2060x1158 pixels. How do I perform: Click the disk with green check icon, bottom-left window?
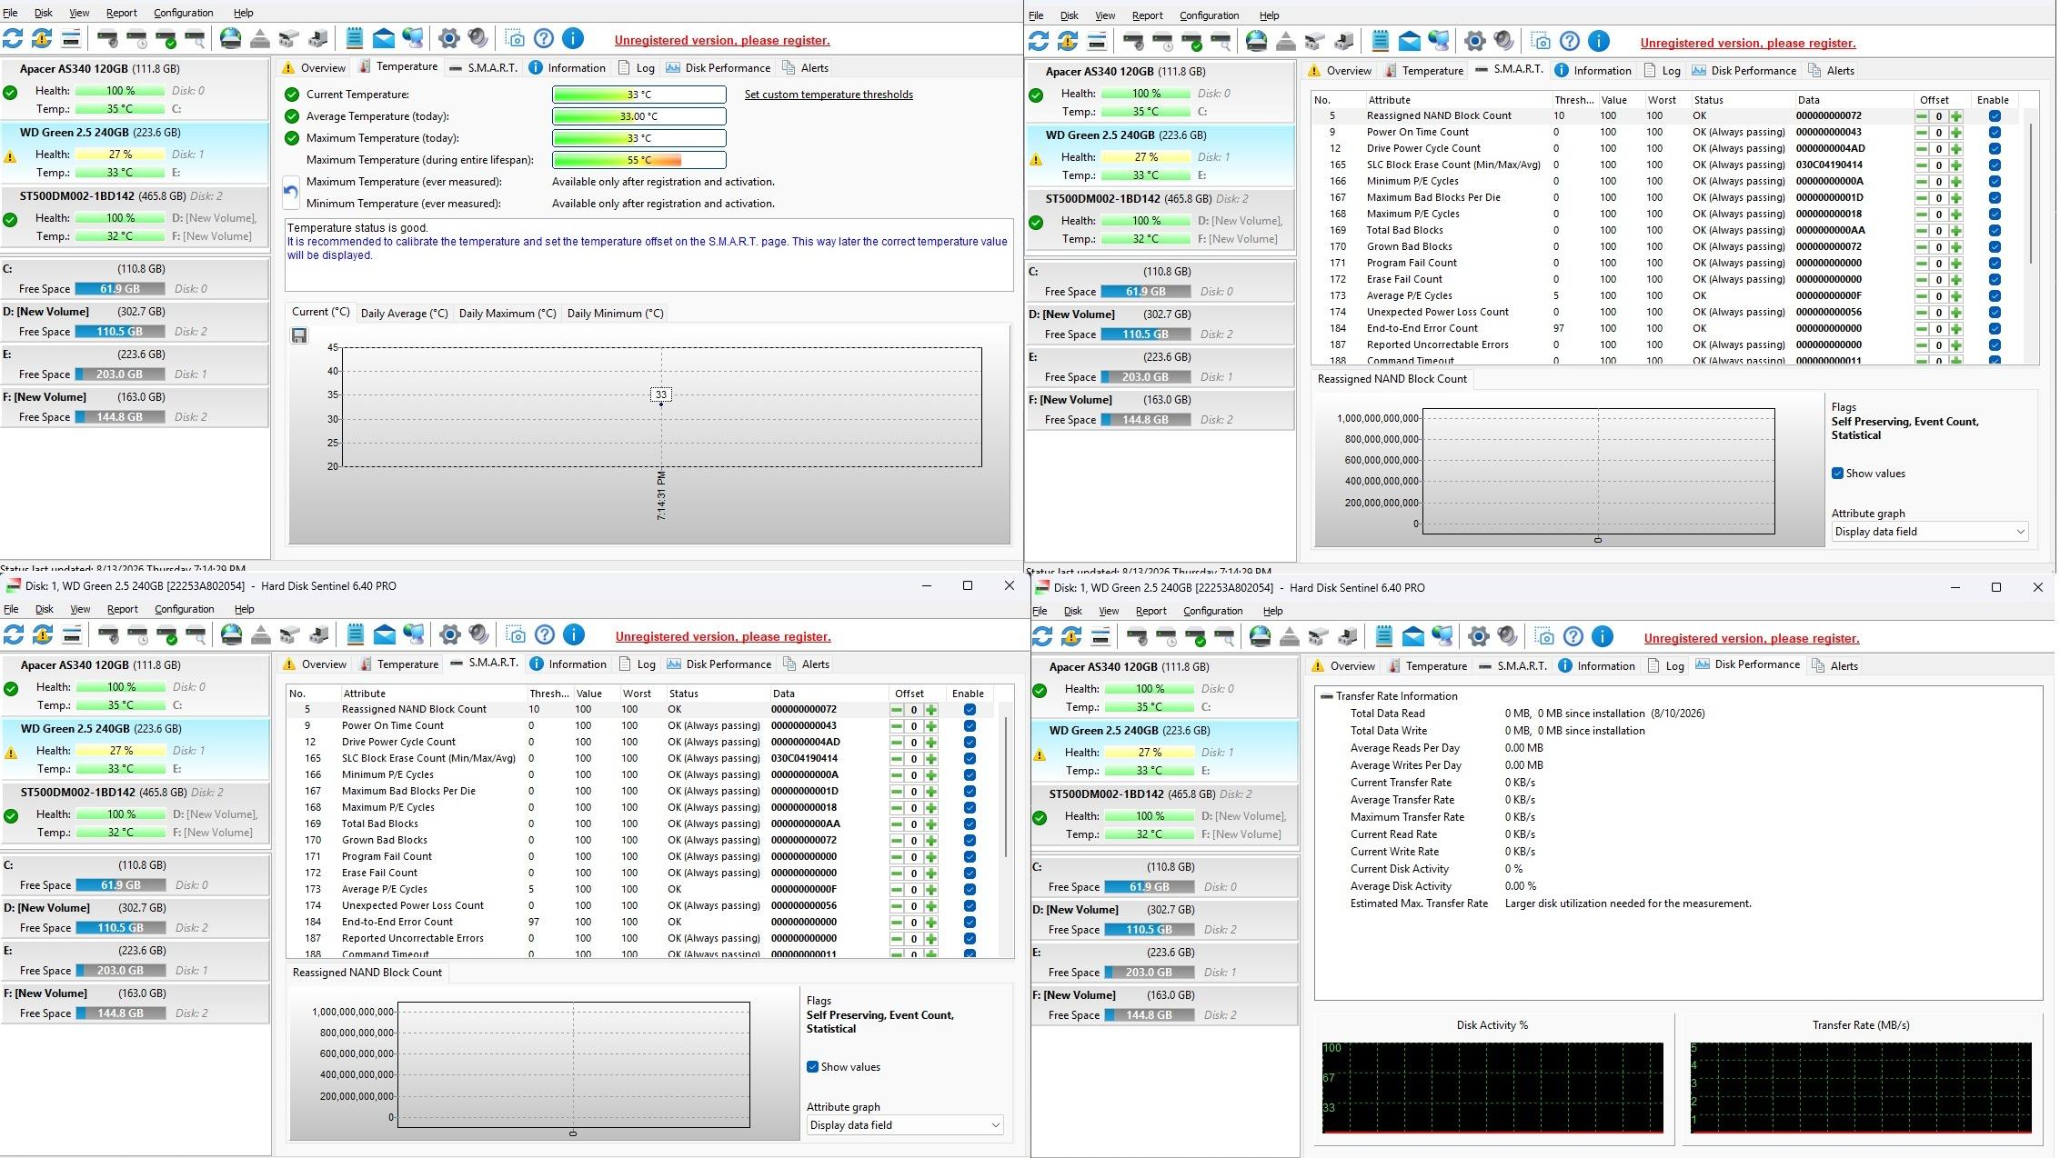point(166,634)
